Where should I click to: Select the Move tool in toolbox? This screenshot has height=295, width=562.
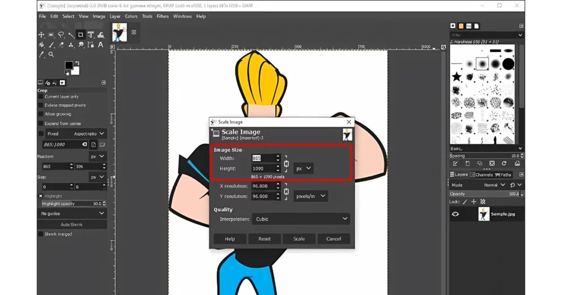point(42,35)
